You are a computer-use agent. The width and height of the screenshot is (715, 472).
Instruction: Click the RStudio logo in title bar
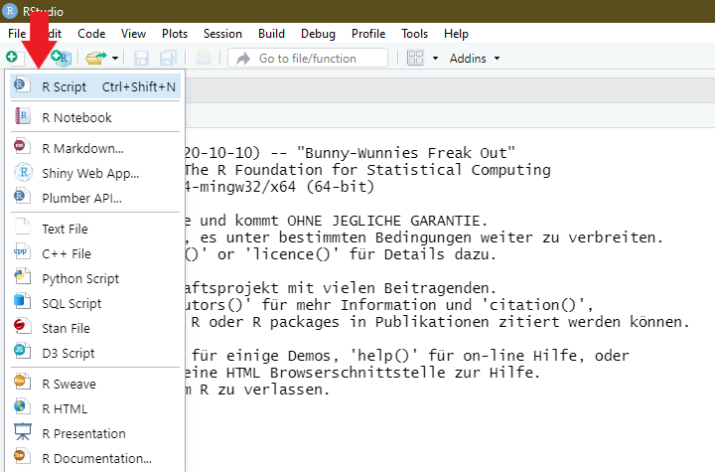click(10, 11)
